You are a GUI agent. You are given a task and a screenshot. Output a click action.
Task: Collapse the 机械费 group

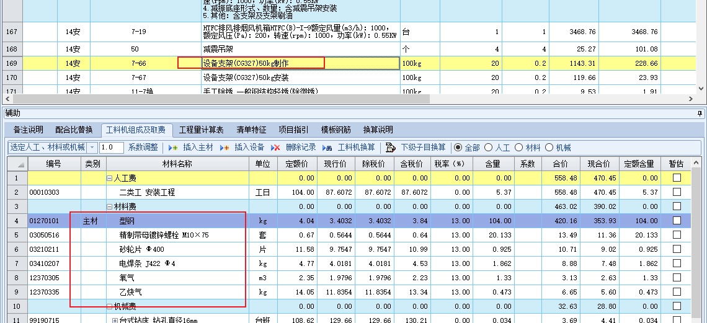(x=109, y=307)
